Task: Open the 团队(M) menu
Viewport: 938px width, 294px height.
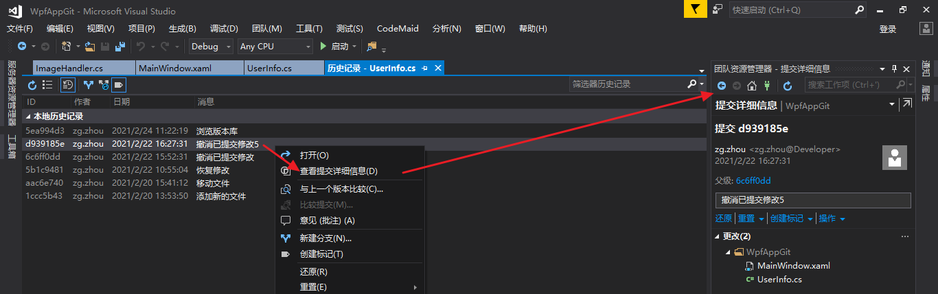Action: tap(267, 29)
